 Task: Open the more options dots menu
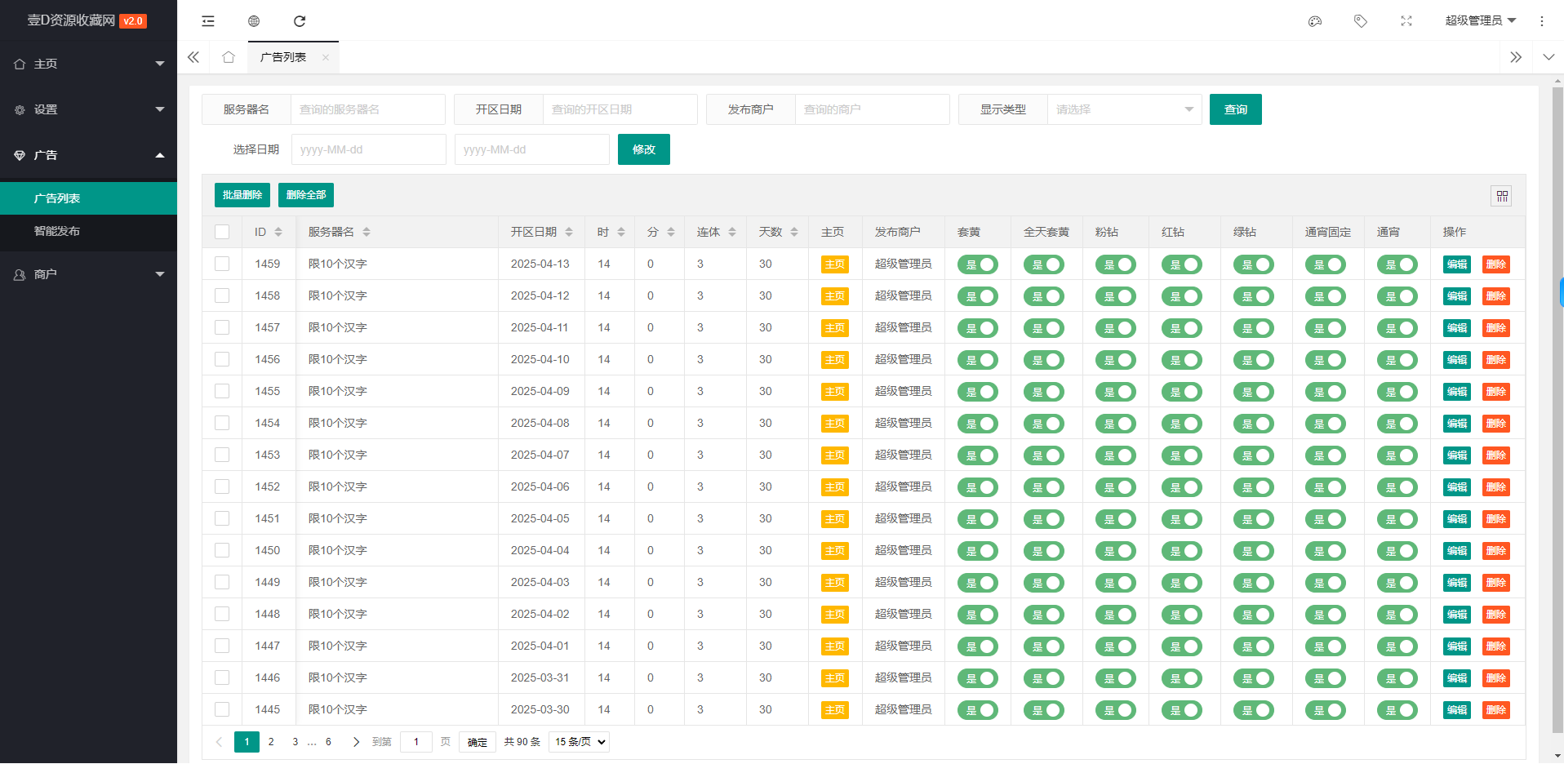1542,21
